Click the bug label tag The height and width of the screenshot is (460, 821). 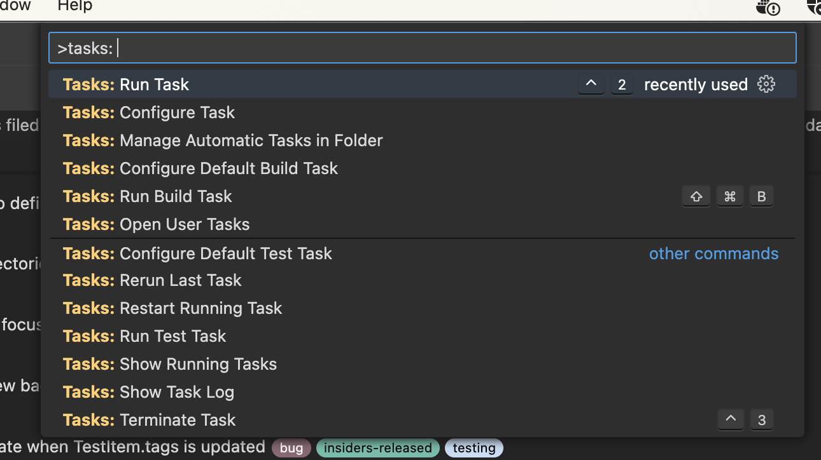[291, 448]
